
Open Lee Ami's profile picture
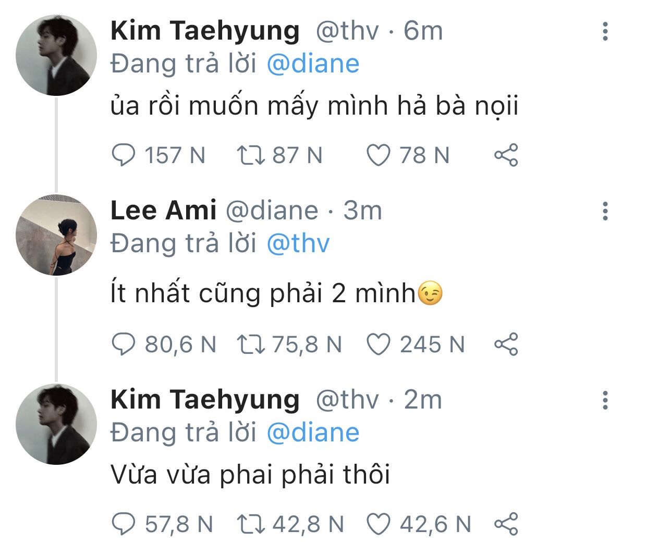pos(57,235)
